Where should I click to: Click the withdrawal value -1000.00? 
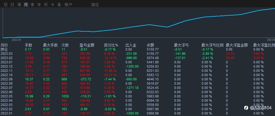132,113
